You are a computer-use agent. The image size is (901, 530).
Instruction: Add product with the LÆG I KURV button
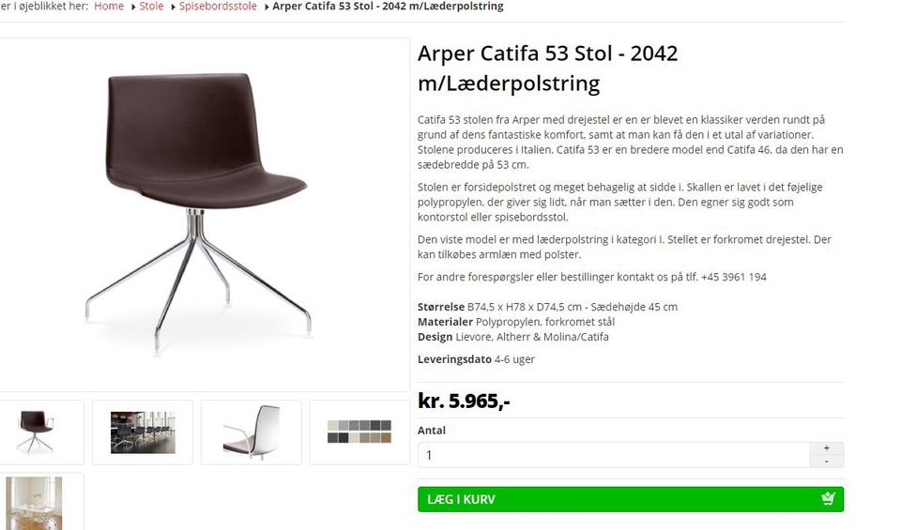click(631, 499)
